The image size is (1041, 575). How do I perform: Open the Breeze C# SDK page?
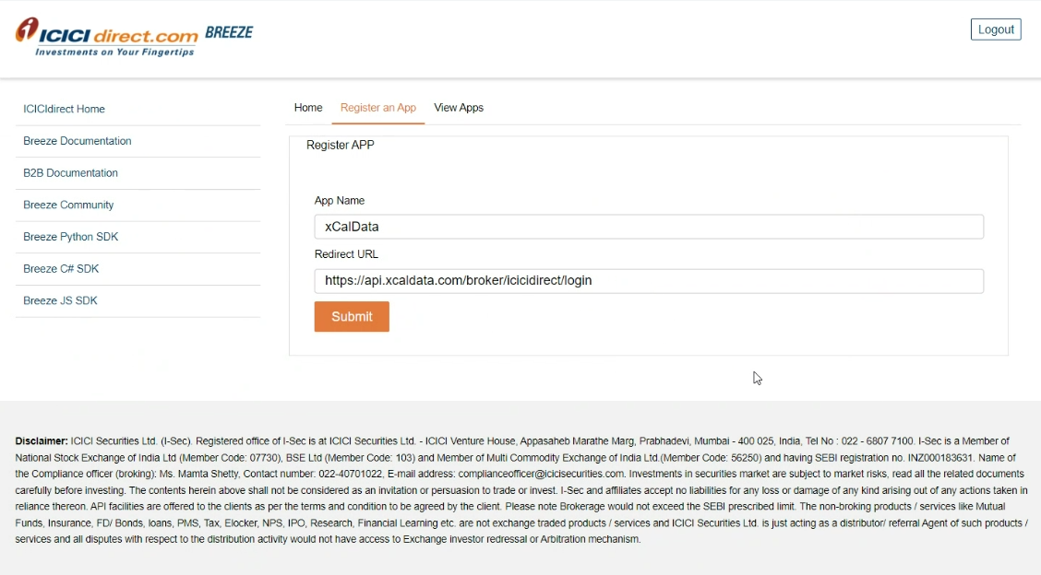tap(61, 268)
